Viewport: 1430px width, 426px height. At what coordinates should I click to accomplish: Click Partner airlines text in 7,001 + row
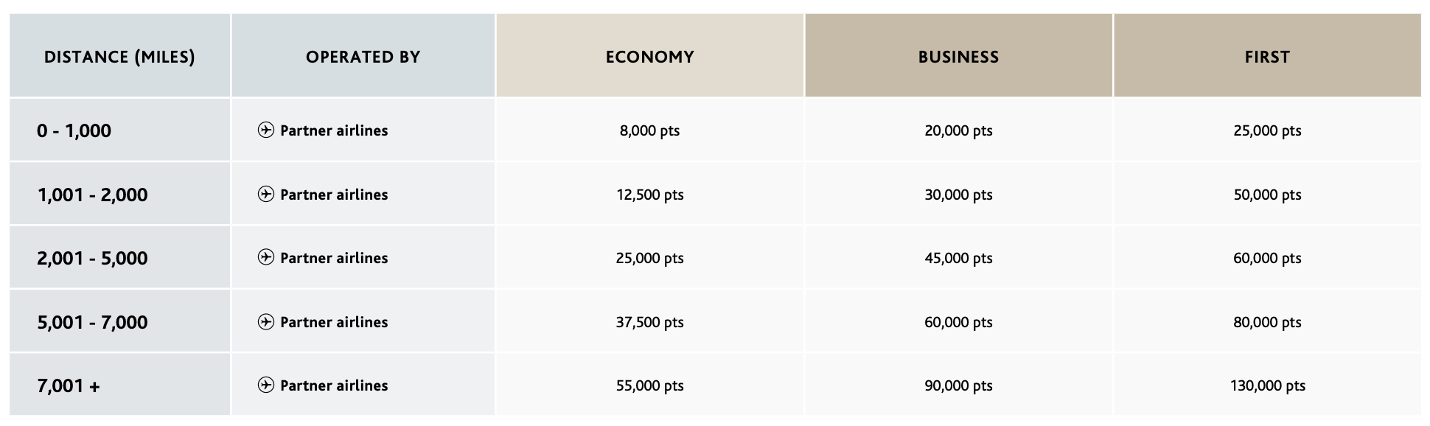click(x=334, y=385)
